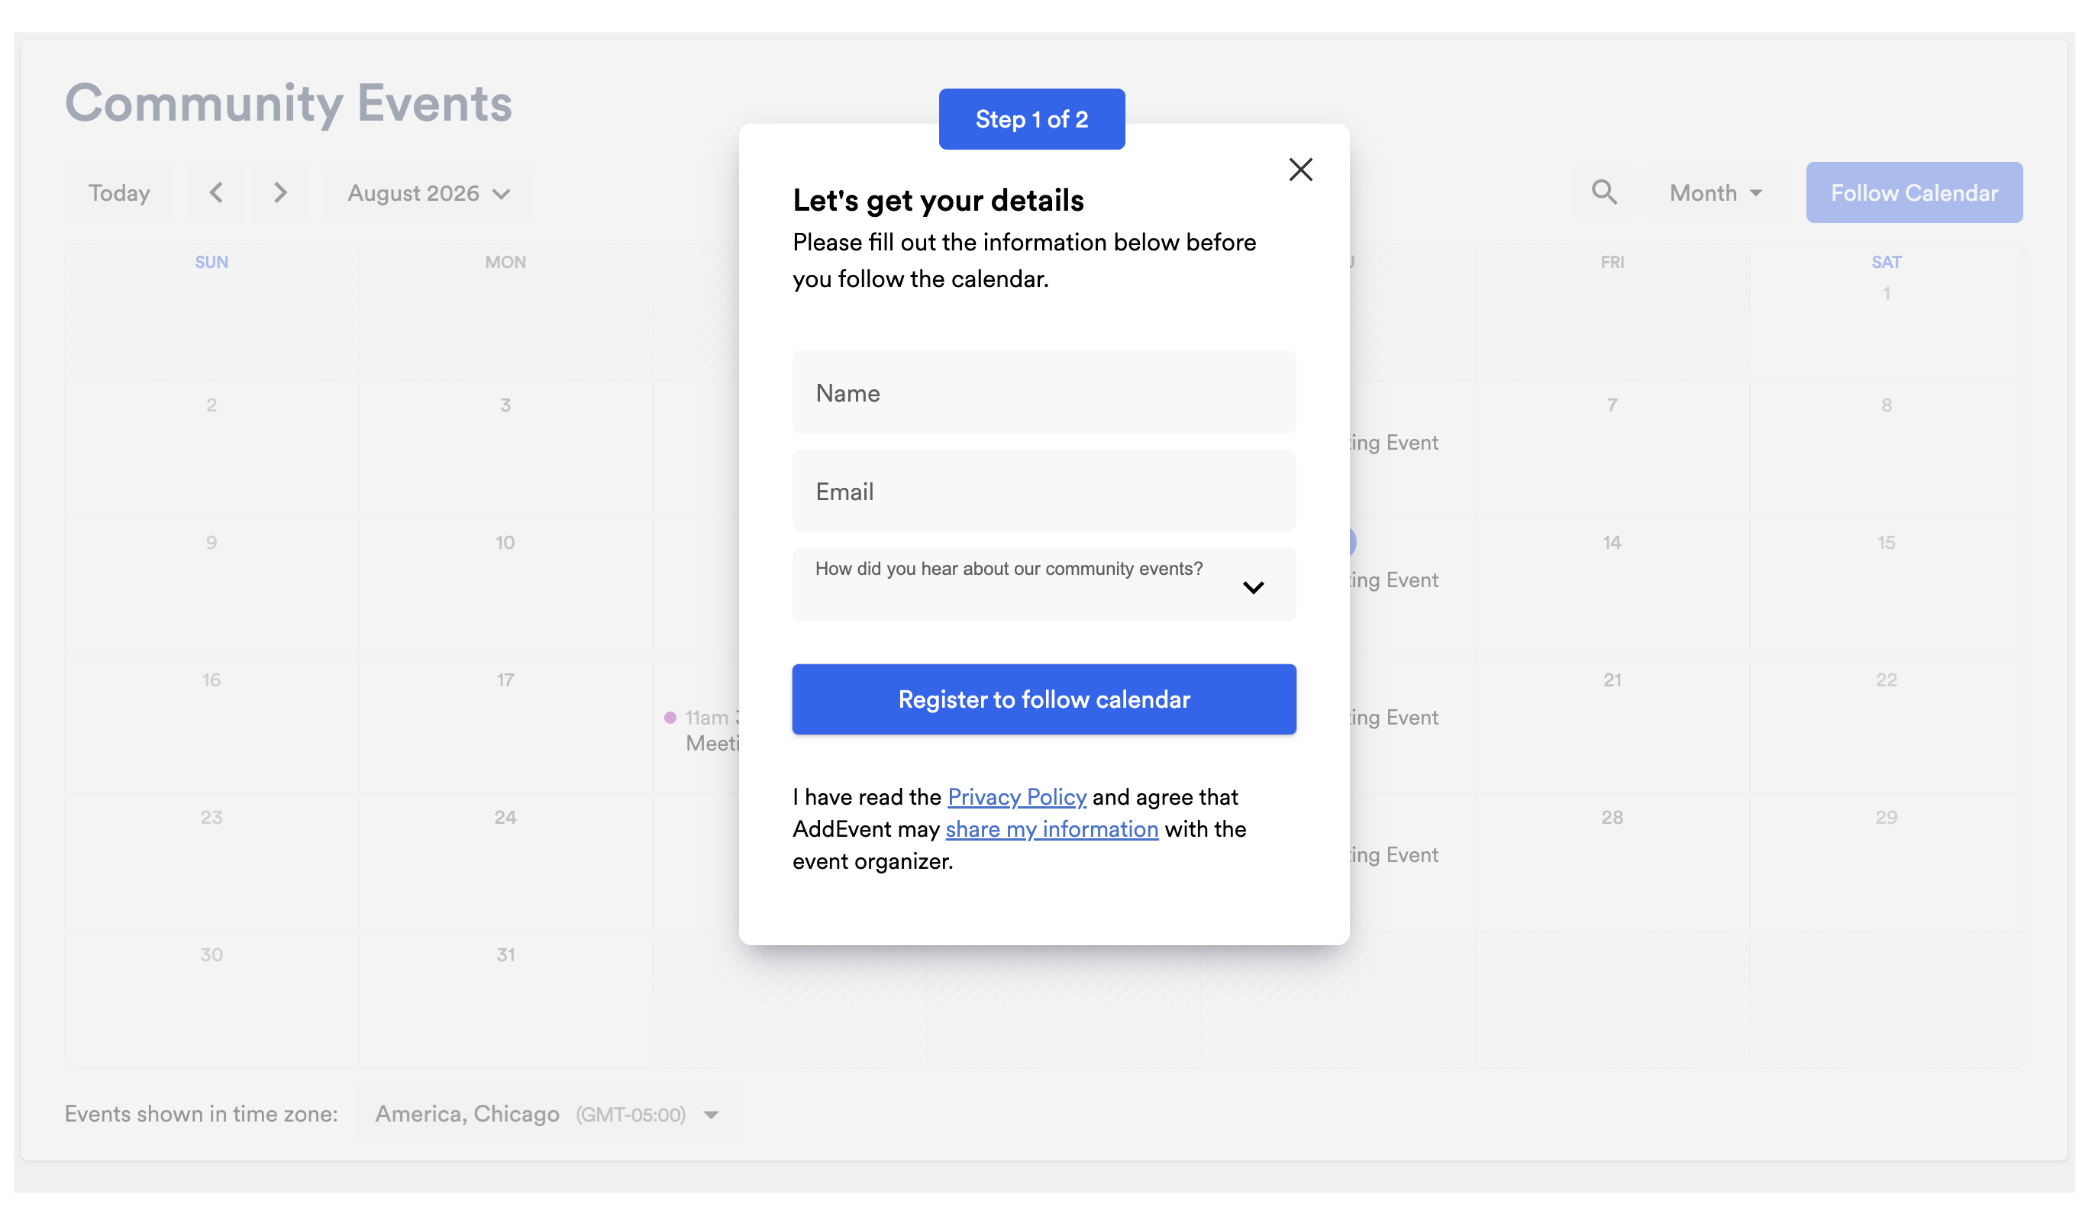The width and height of the screenshot is (2092, 1217).
Task: Open the Month view dropdown
Action: coord(1715,192)
